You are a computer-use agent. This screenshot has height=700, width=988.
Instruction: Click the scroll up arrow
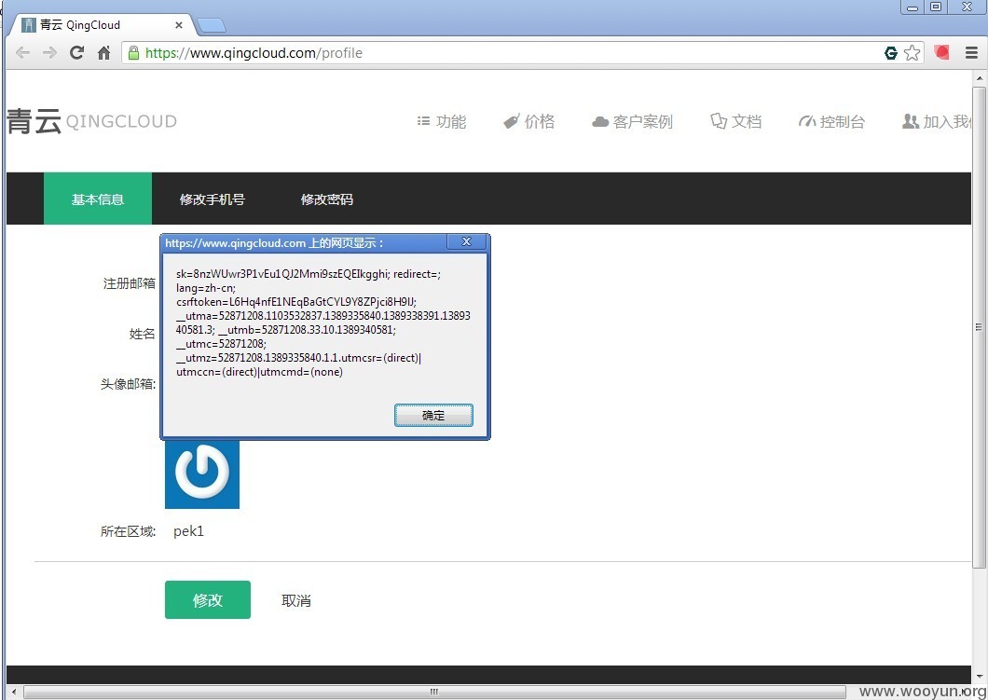click(979, 77)
